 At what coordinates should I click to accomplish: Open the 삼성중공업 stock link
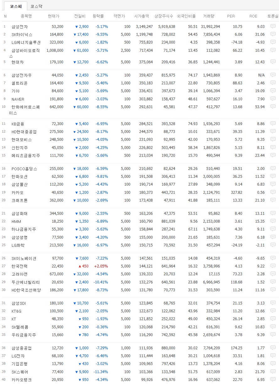click(x=22, y=348)
